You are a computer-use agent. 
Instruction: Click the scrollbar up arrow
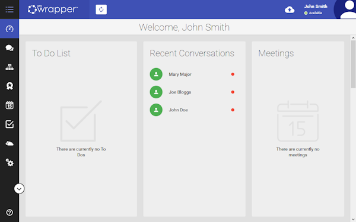[353, 38]
